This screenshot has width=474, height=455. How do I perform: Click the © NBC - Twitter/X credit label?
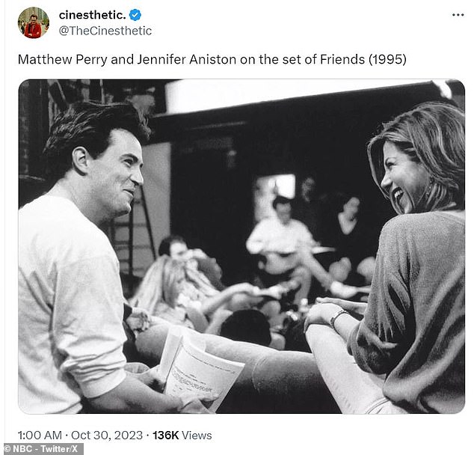42,449
